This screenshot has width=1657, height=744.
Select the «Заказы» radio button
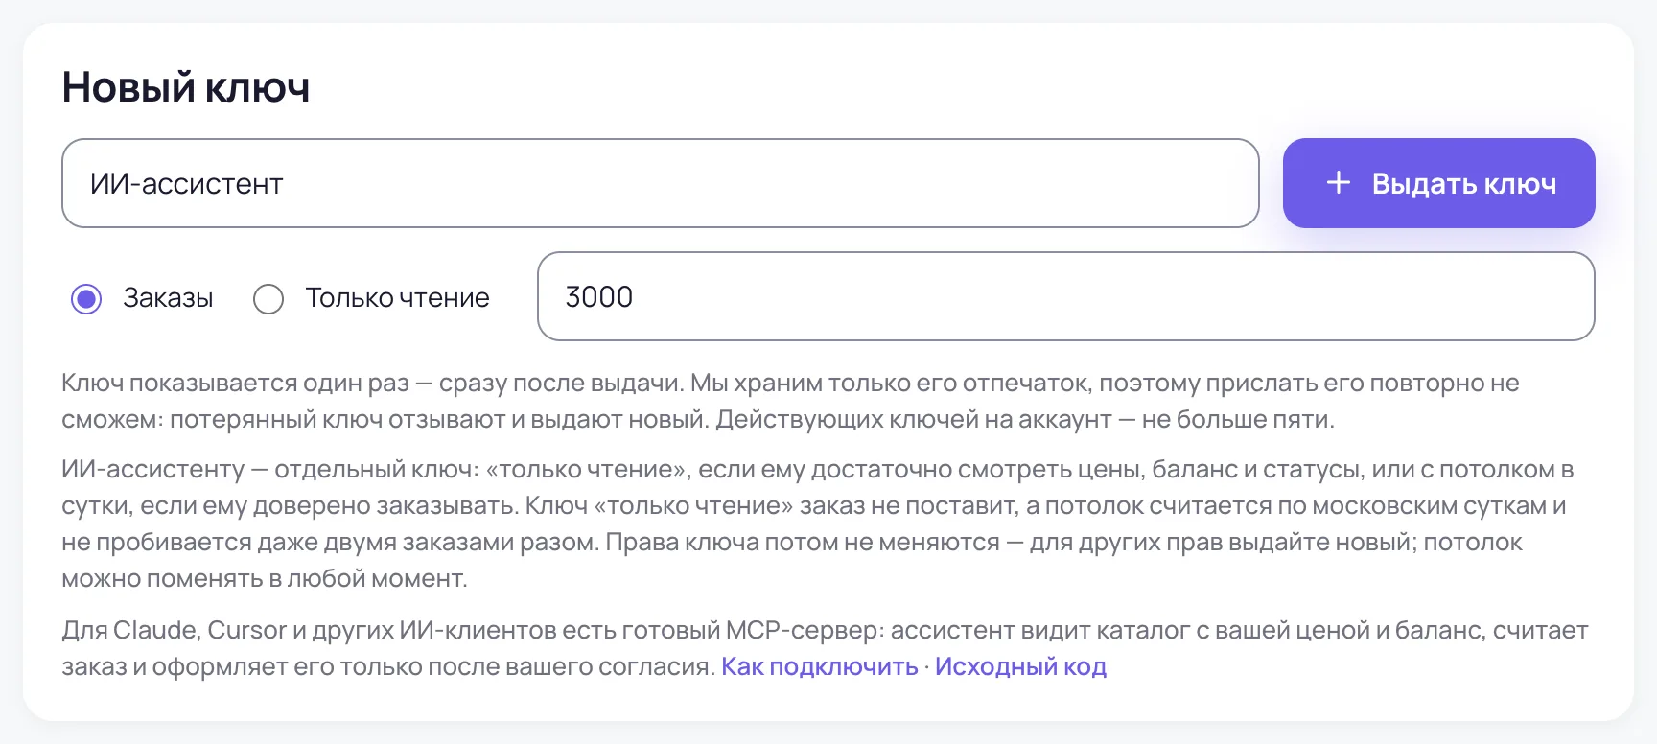coord(86,299)
